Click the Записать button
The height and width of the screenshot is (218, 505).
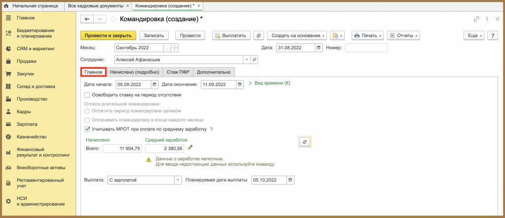point(154,35)
